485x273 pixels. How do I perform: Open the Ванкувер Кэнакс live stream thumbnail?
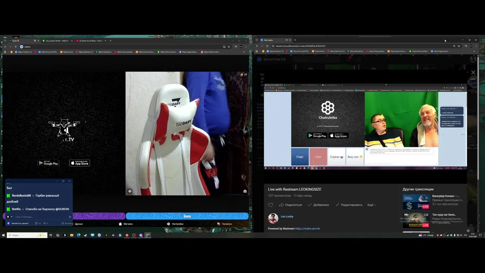click(416, 201)
